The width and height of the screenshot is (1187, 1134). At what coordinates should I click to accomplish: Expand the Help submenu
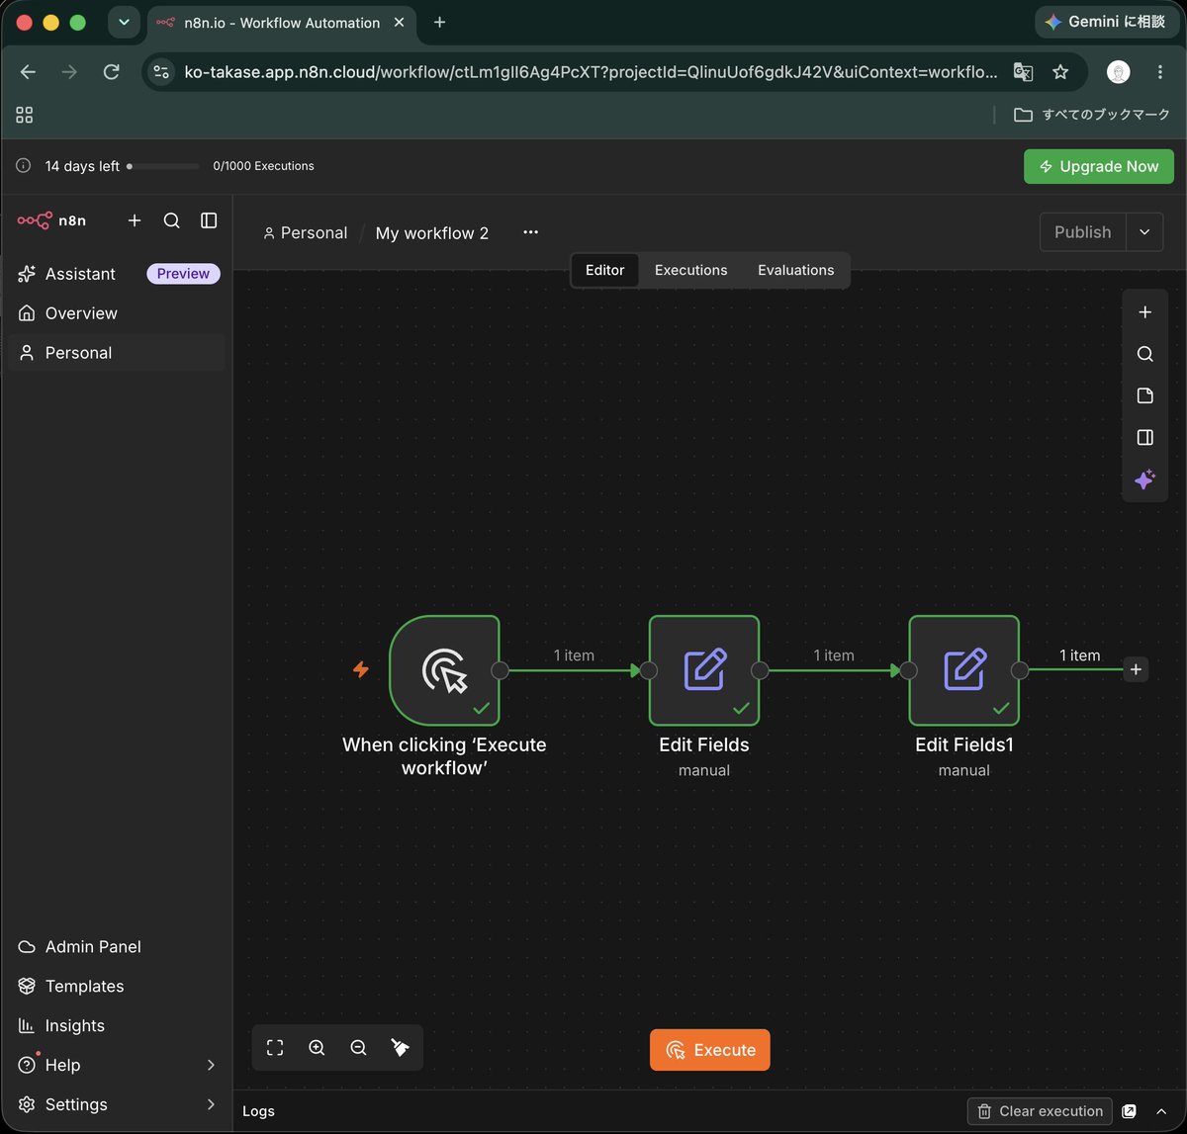coord(211,1065)
